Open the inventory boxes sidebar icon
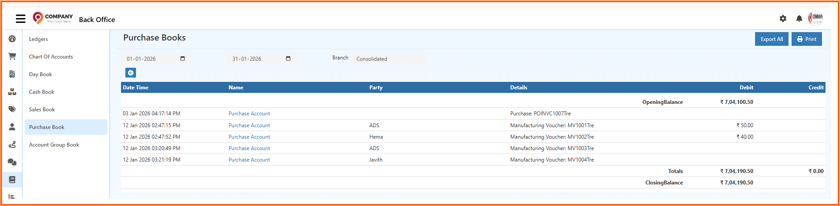The image size is (840, 206). 12,92
